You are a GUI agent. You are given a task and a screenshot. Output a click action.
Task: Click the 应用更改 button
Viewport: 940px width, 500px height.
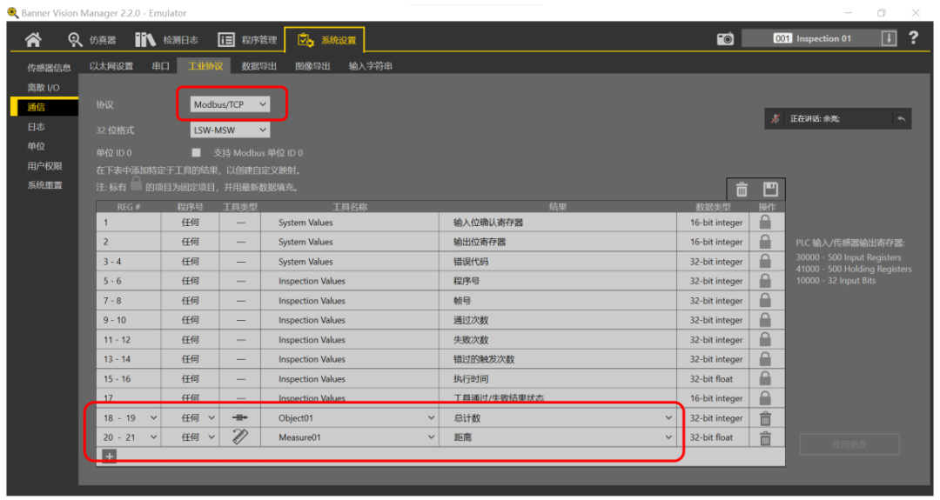(x=849, y=444)
